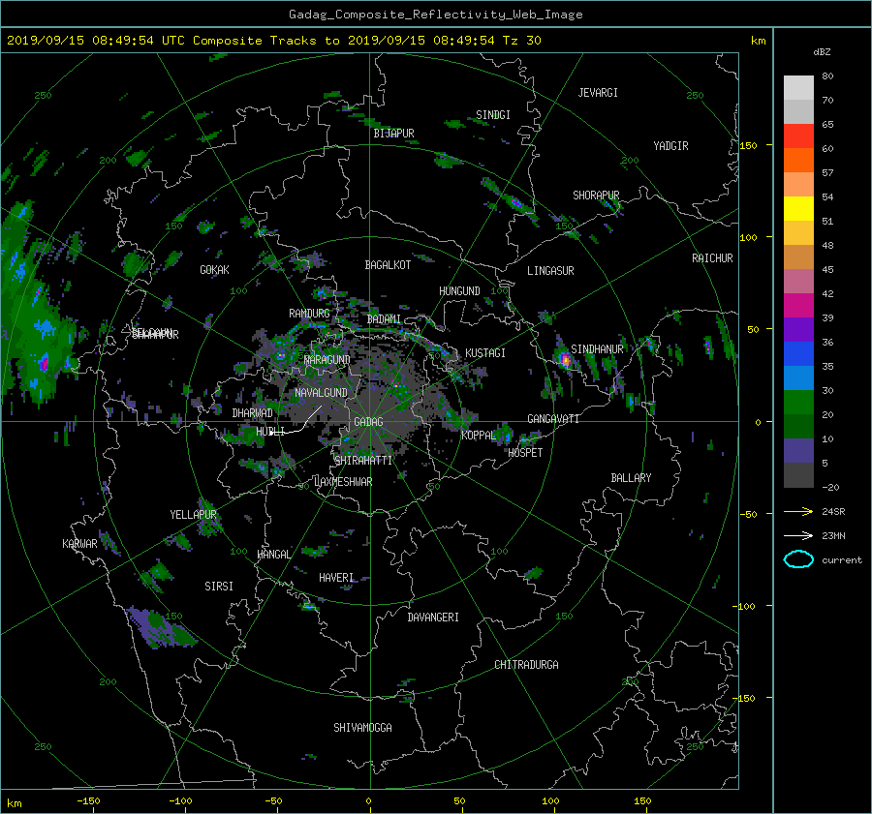This screenshot has width=872, height=814.
Task: Click the dBZ legend heading
Action: 822,52
